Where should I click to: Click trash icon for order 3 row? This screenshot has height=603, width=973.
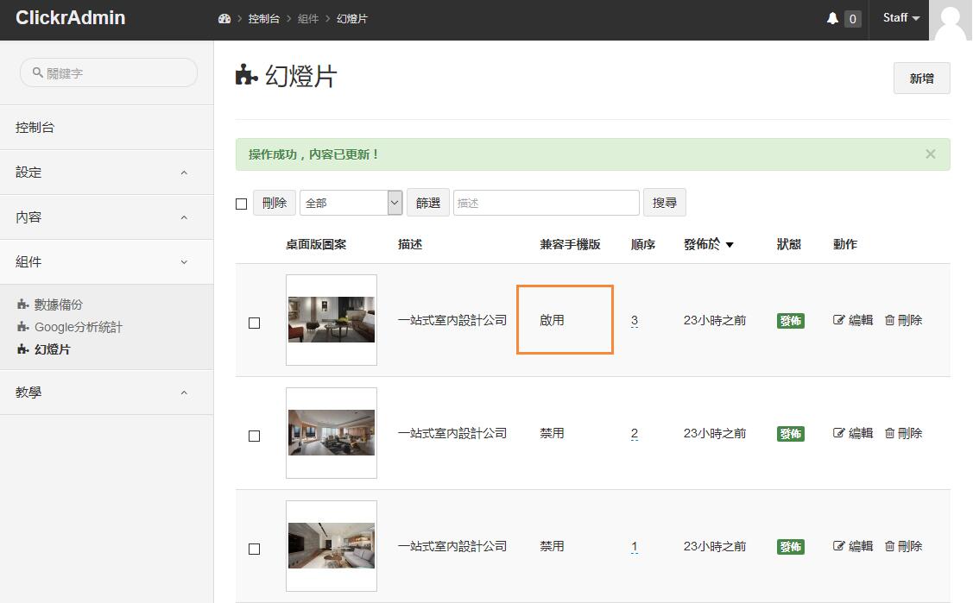pyautogui.click(x=889, y=320)
